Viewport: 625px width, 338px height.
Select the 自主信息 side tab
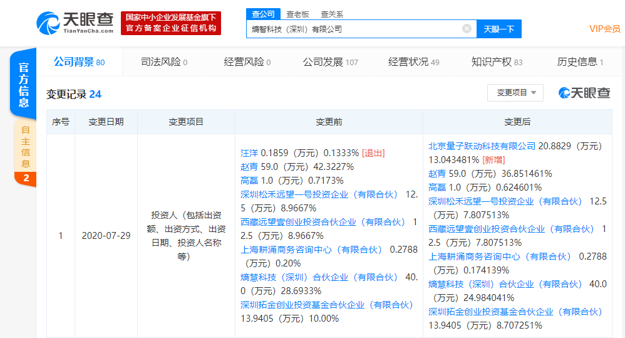(26, 147)
